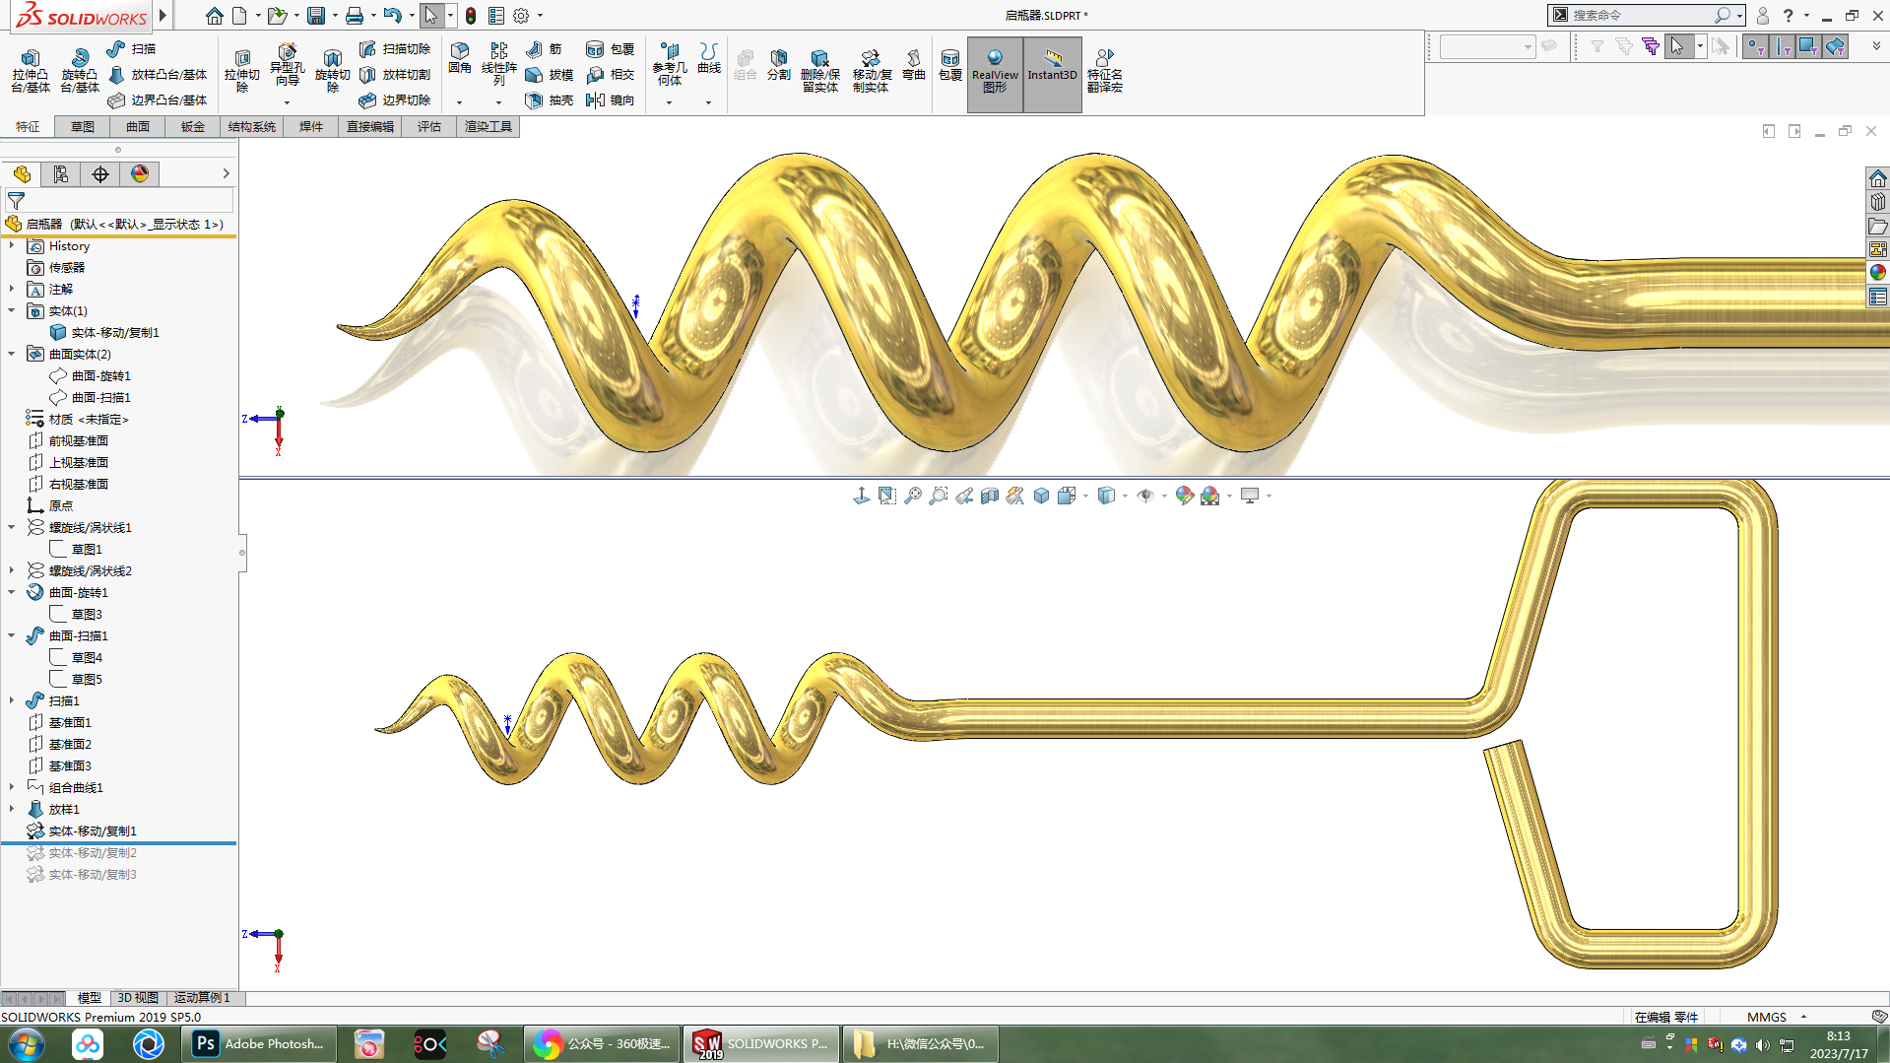Switch to the 钣金 (Sheet Metal) tab
Image resolution: width=1890 pixels, height=1063 pixels.
coord(193,127)
